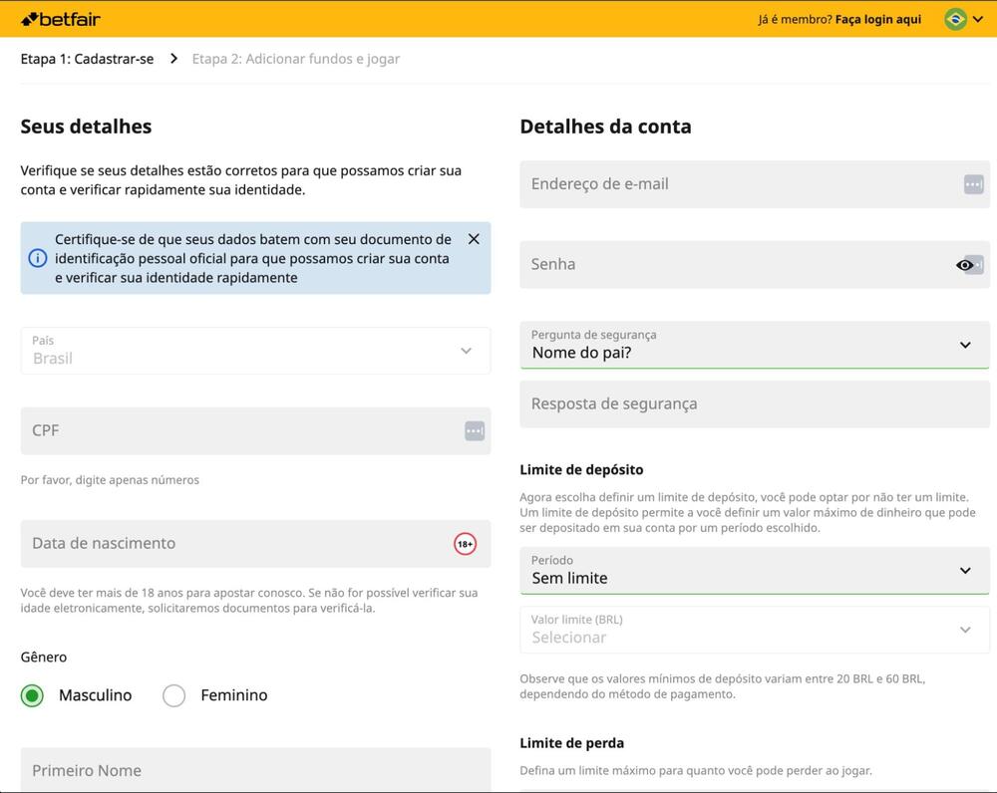Close the blue identification info banner

coord(474,239)
